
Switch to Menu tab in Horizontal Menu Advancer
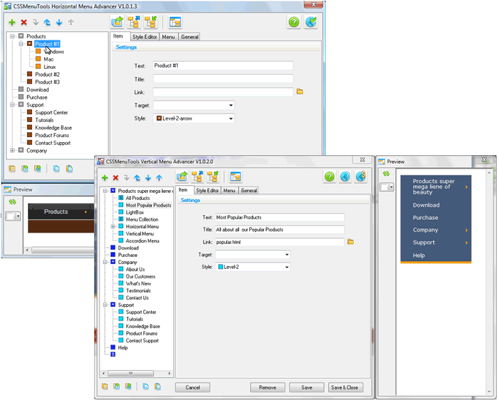click(169, 37)
